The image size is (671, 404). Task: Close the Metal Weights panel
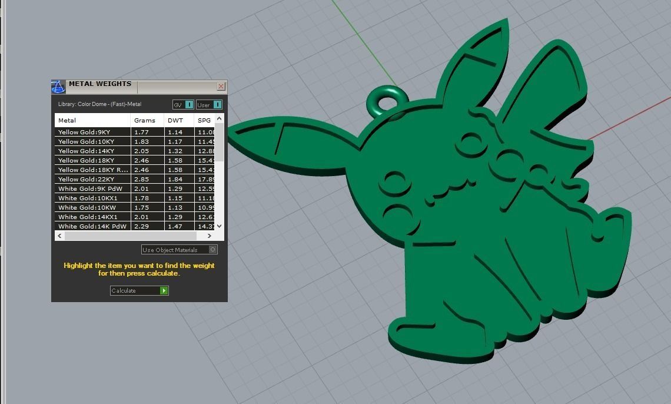[x=221, y=87]
